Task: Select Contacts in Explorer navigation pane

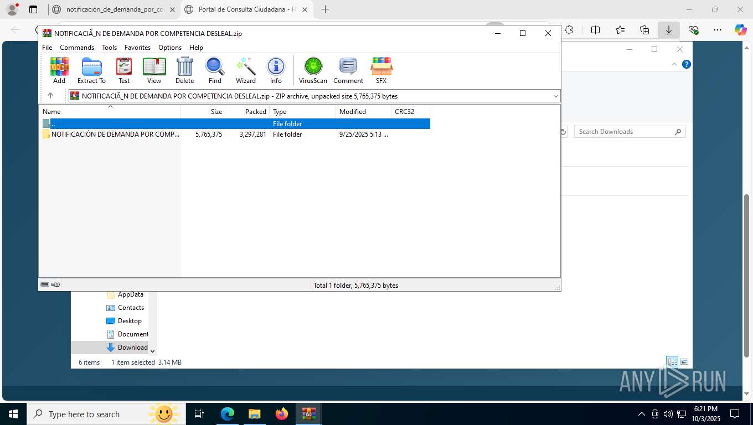Action: 125,308
